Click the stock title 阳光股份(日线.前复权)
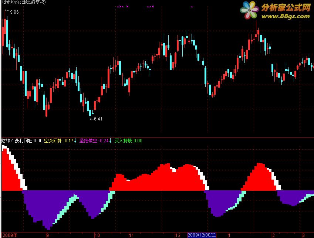 [24, 2]
